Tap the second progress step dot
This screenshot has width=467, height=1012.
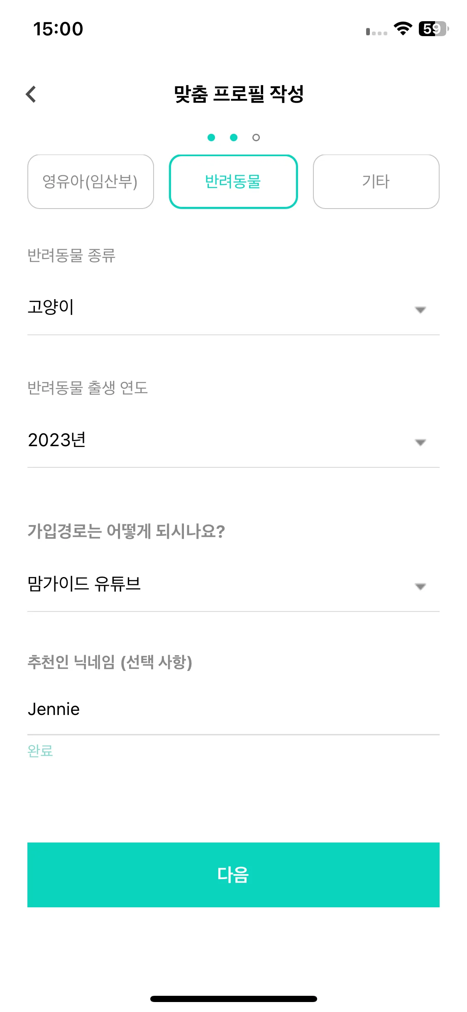pos(234,138)
